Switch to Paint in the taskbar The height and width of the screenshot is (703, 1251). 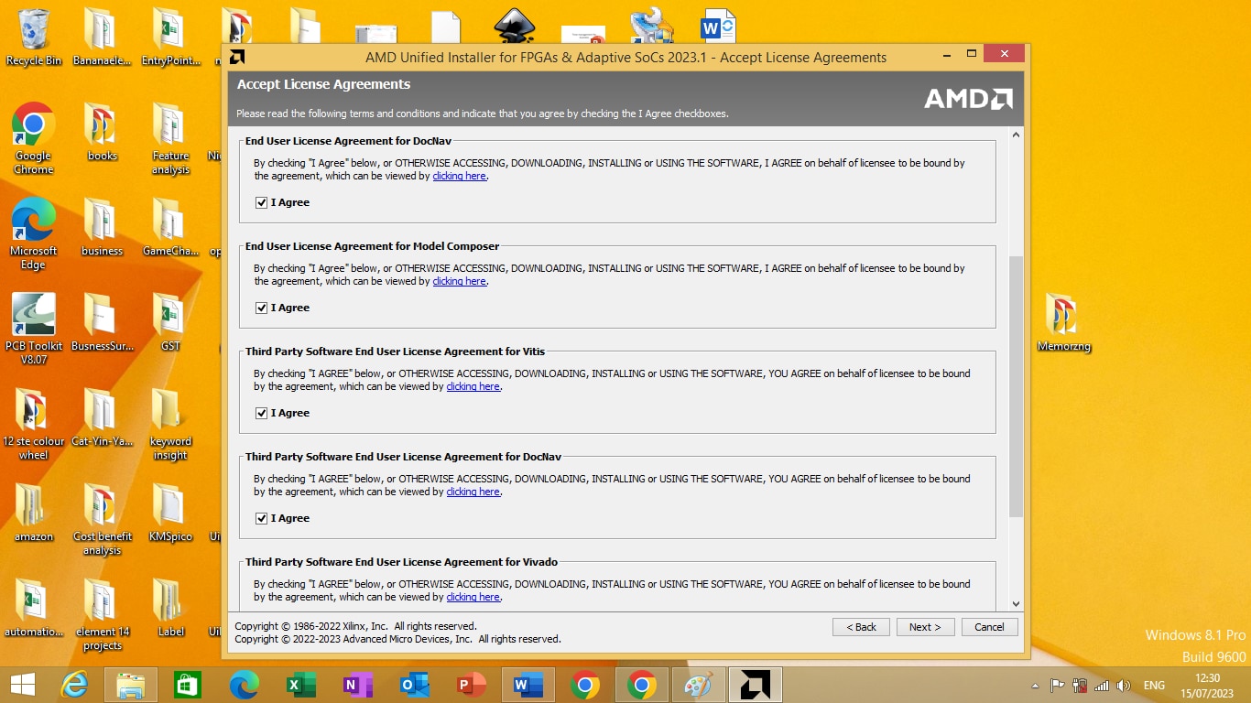[699, 685]
